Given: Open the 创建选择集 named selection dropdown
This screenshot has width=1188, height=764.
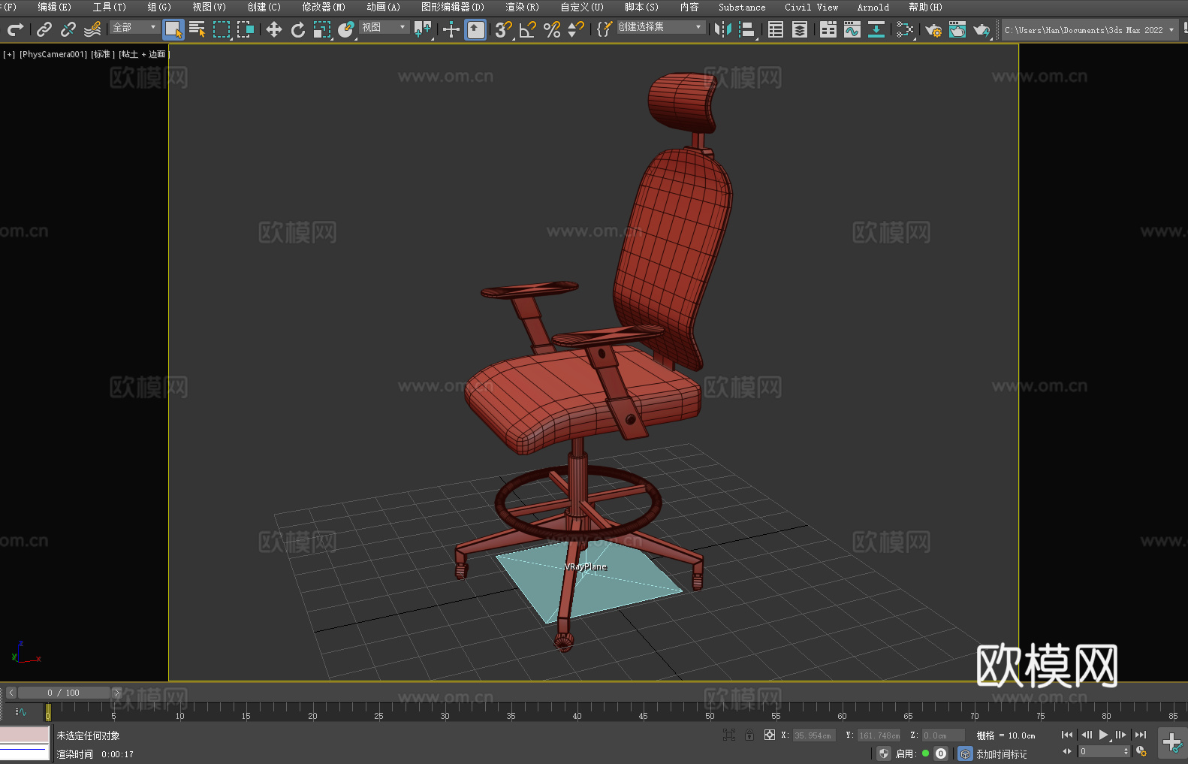Looking at the screenshot, I should point(661,27).
